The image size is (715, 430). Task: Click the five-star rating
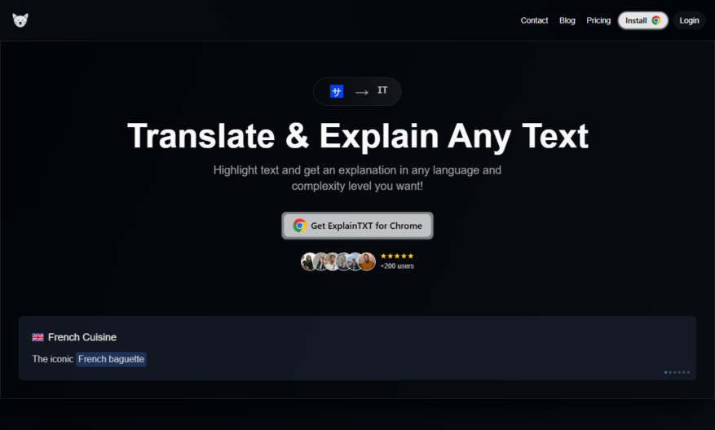coord(397,256)
